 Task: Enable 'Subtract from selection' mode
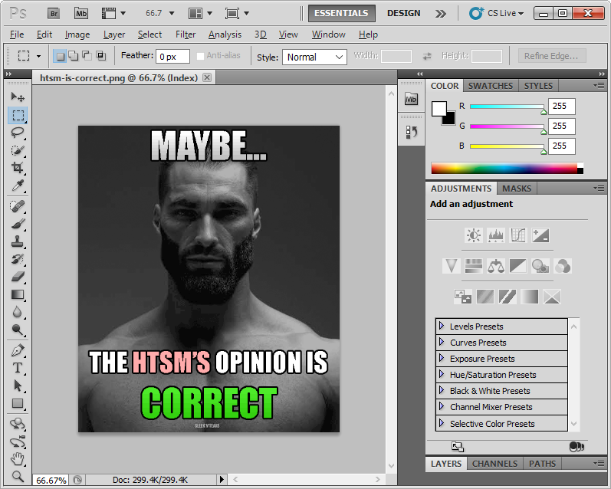click(x=87, y=56)
